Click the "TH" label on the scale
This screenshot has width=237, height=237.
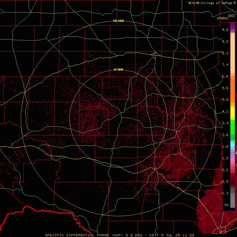pyautogui.click(x=226, y=205)
